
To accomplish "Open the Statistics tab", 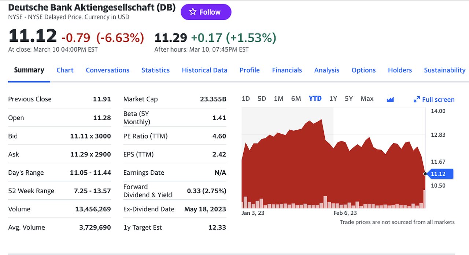I will pos(155,70).
